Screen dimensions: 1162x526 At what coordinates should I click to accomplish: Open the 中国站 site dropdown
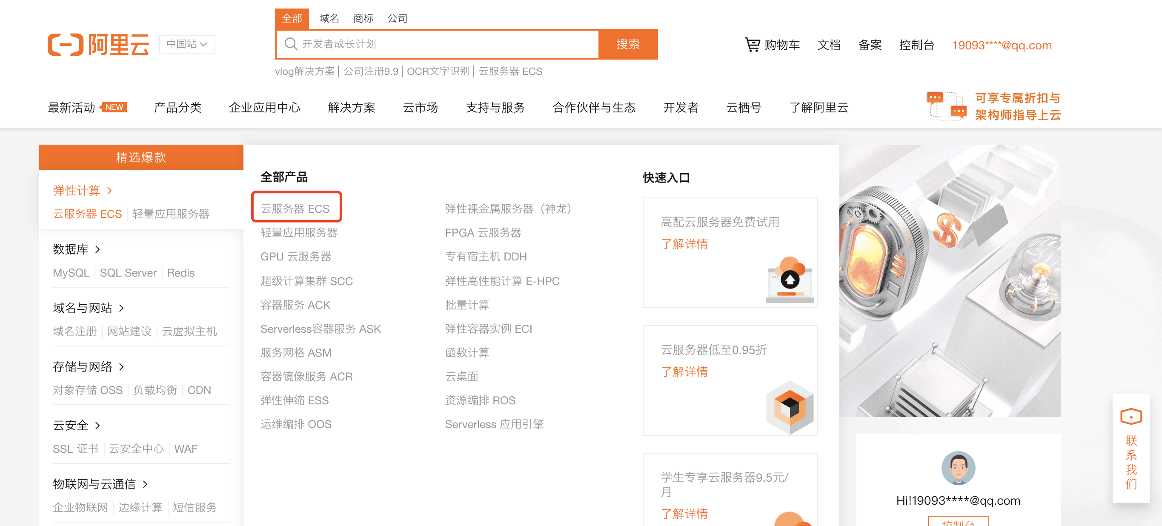[x=187, y=44]
